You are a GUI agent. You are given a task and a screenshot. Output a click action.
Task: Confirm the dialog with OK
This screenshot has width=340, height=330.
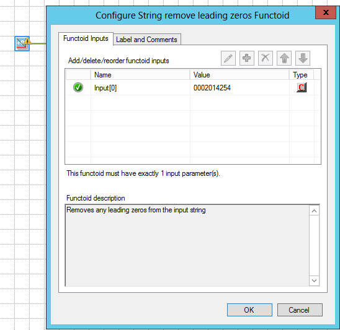tap(249, 310)
